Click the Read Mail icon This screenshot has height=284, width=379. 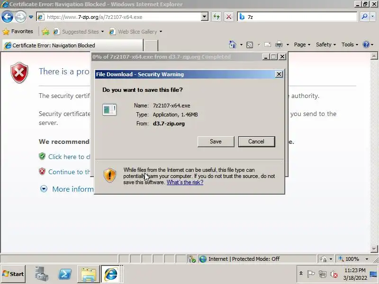tap(268, 44)
